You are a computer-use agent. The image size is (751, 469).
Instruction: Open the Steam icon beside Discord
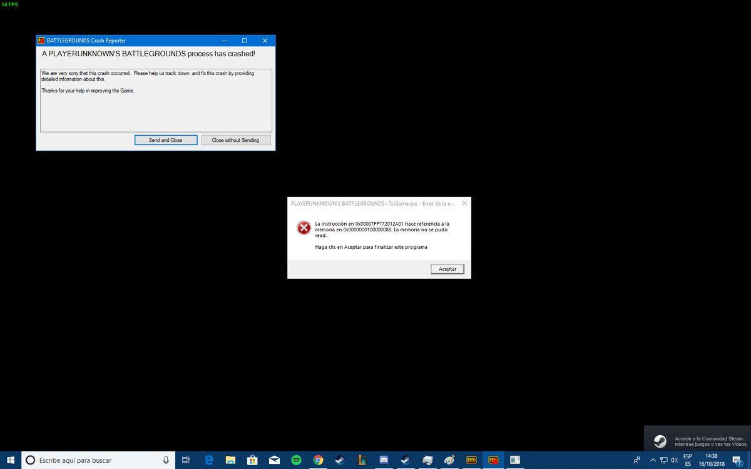tap(406, 460)
